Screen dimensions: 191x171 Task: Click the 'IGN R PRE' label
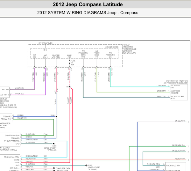[x=69, y=56]
